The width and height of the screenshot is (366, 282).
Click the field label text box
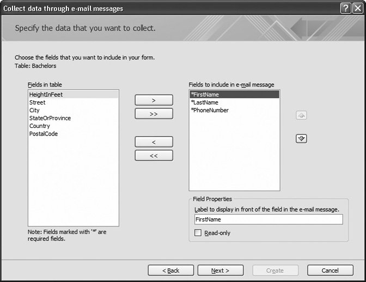pos(268,219)
